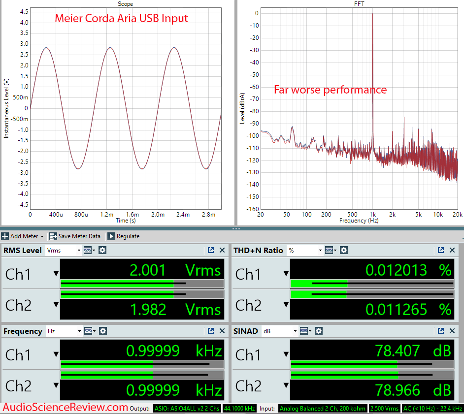Click THD+N Ch1 value 0.012013 %
Screen dimensions: 464x414
[x=408, y=270]
